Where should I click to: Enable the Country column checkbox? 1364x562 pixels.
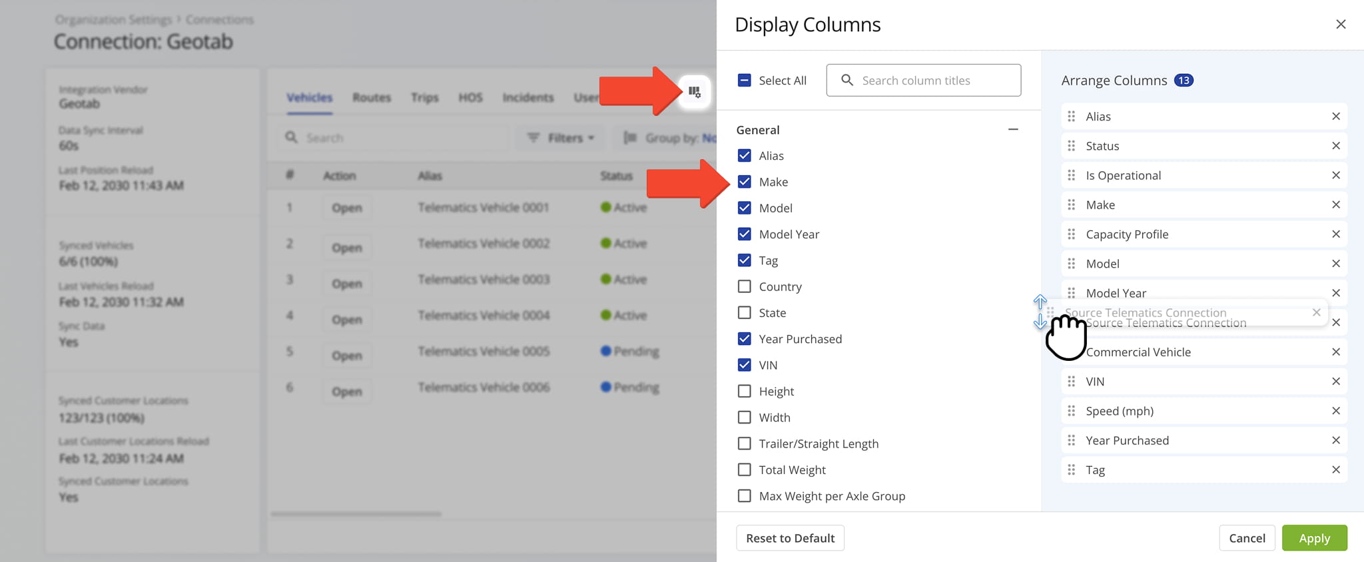pos(745,286)
